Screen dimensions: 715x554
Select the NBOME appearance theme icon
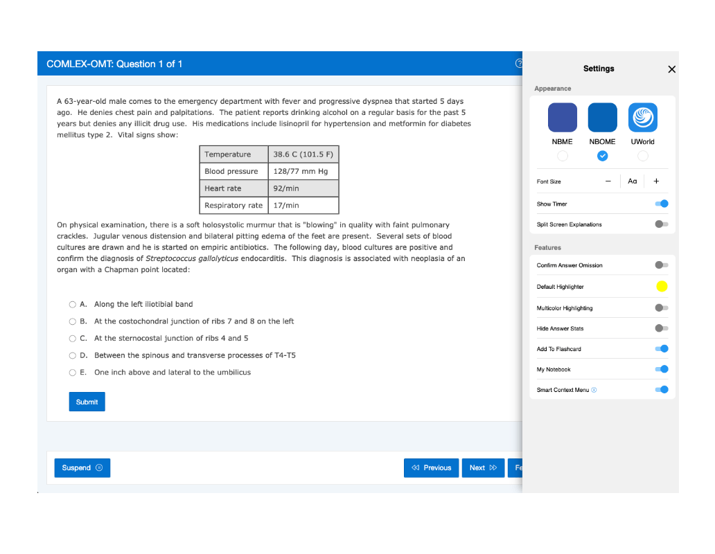pos(602,118)
